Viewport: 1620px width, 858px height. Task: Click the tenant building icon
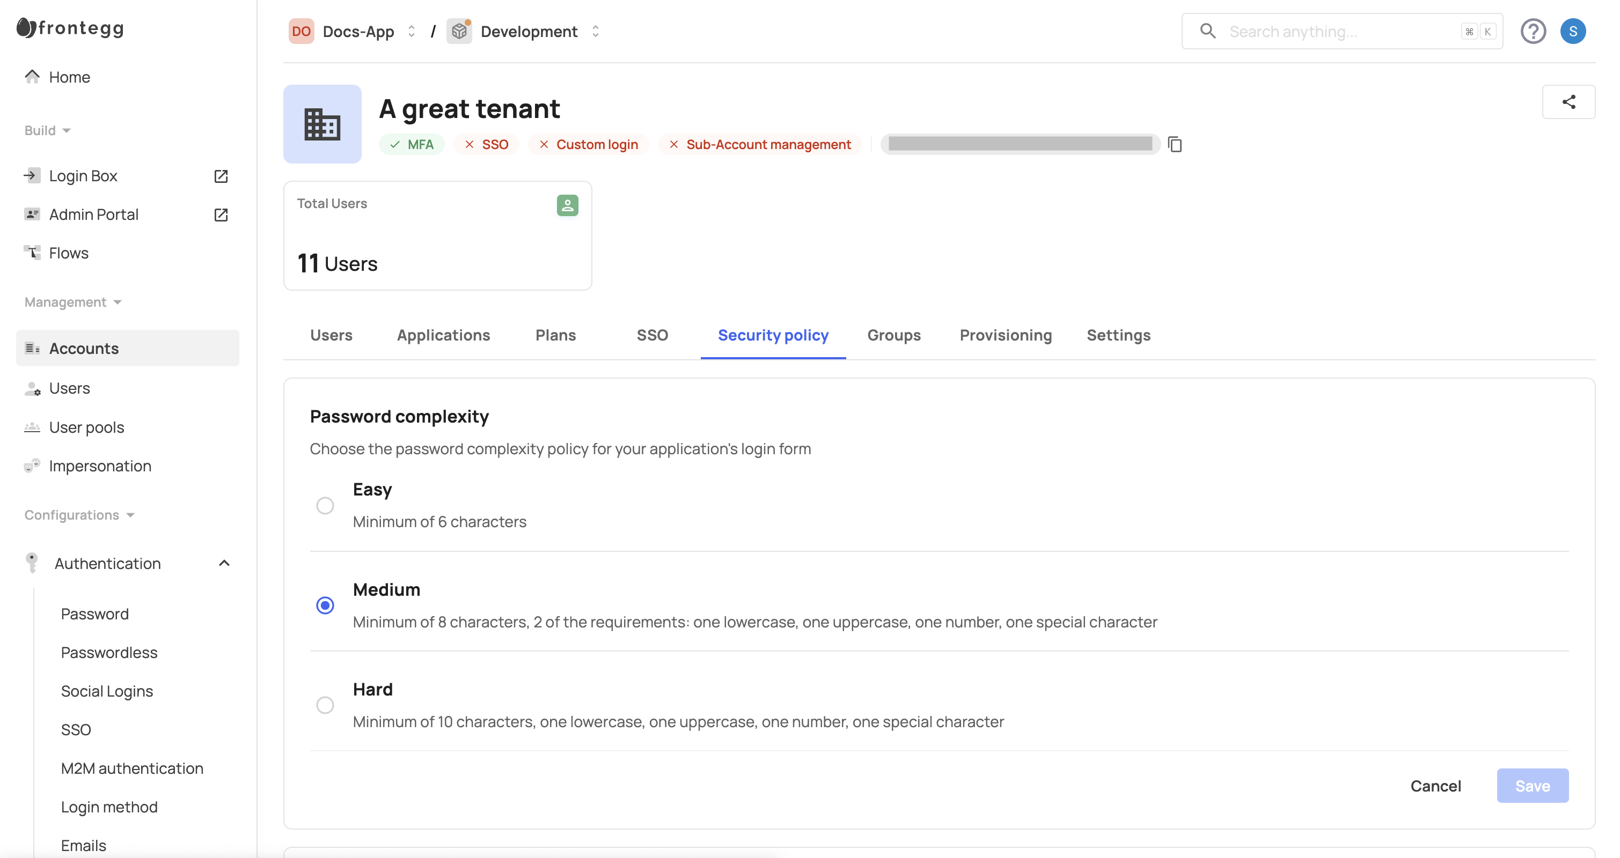(322, 124)
